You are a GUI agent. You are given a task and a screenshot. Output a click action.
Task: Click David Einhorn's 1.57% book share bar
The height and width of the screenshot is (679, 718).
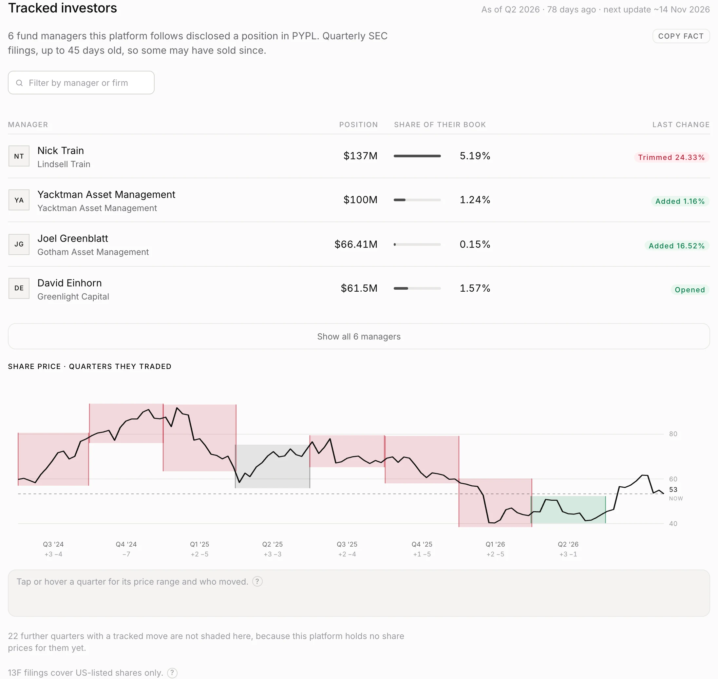point(417,288)
